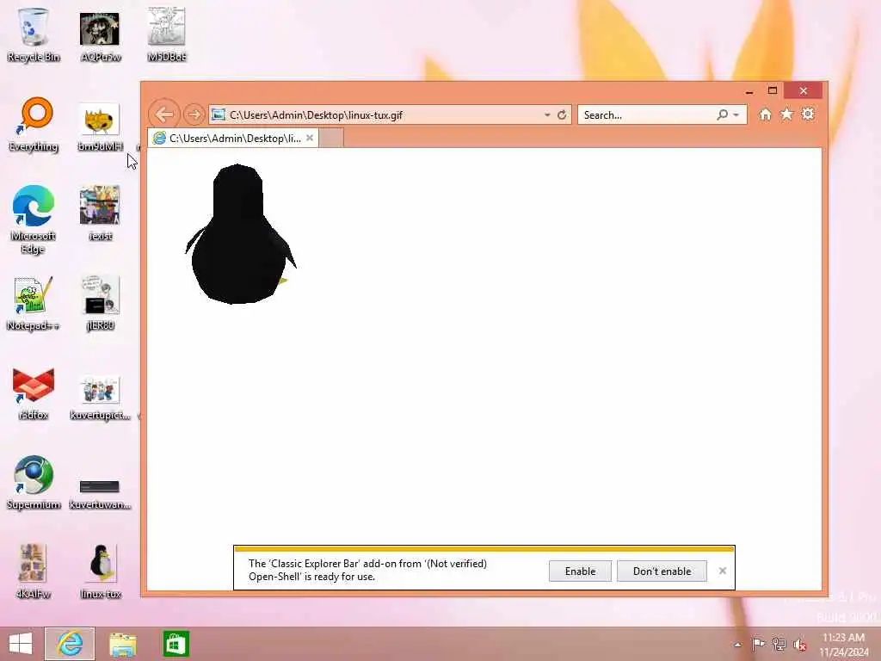
Task: Go back with the Internet Explorer back arrow
Action: point(164,114)
